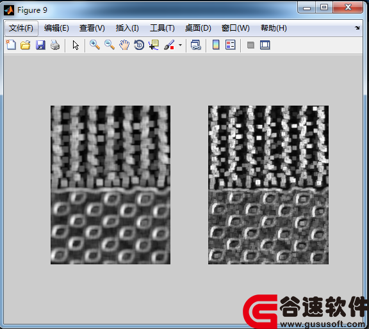Click Show Plot Tools and dock figure
Viewport: 369px width, 329px height.
coord(265,45)
